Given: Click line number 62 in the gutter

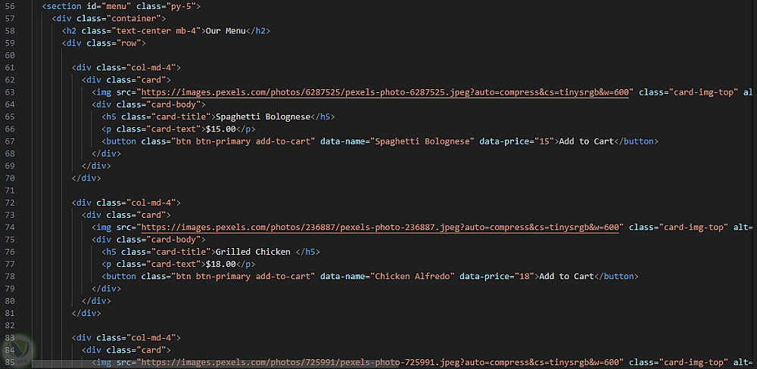Looking at the screenshot, I should tap(10, 79).
